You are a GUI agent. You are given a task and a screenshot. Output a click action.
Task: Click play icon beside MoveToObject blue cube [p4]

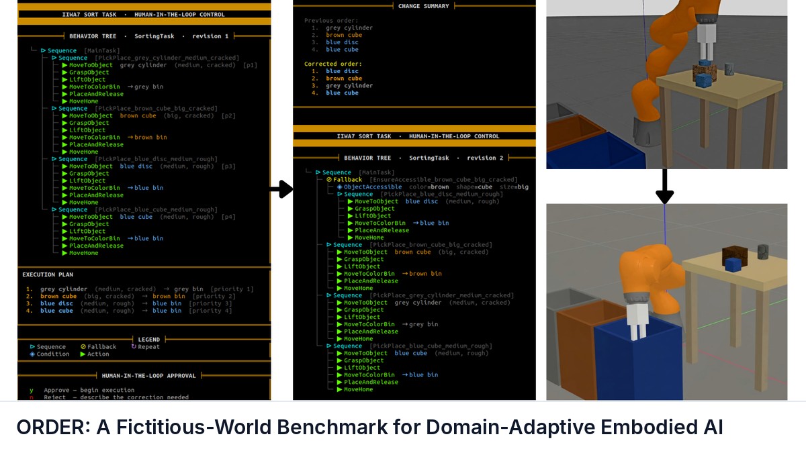pos(65,217)
